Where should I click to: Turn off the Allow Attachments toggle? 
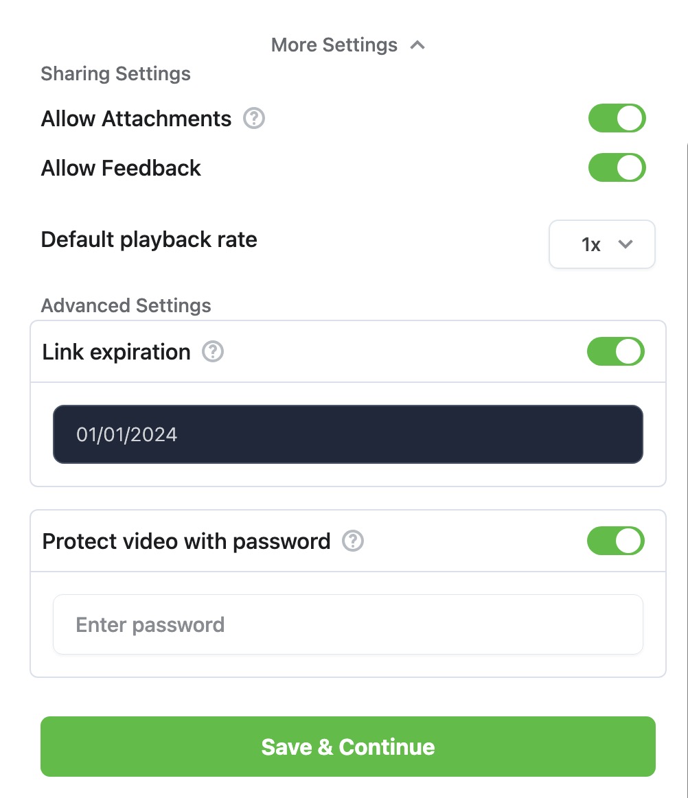(617, 119)
